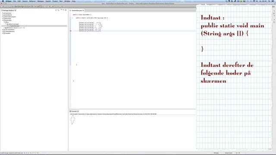
Task: Open the Apple menu
Action: click(3, 1)
